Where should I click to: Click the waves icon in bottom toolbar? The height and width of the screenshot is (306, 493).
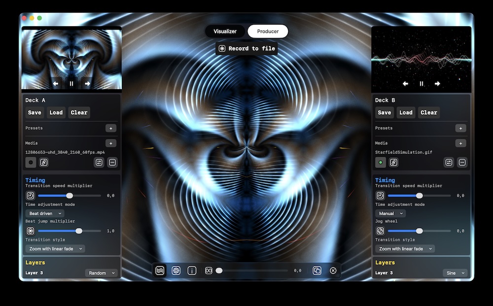click(159, 271)
